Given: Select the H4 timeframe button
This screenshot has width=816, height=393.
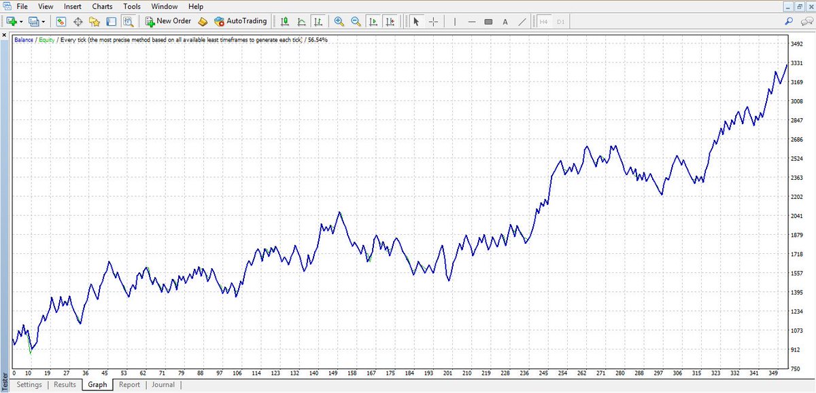Looking at the screenshot, I should point(543,21).
